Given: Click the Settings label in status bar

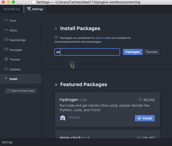Looking at the screenshot, I should 7,142.
